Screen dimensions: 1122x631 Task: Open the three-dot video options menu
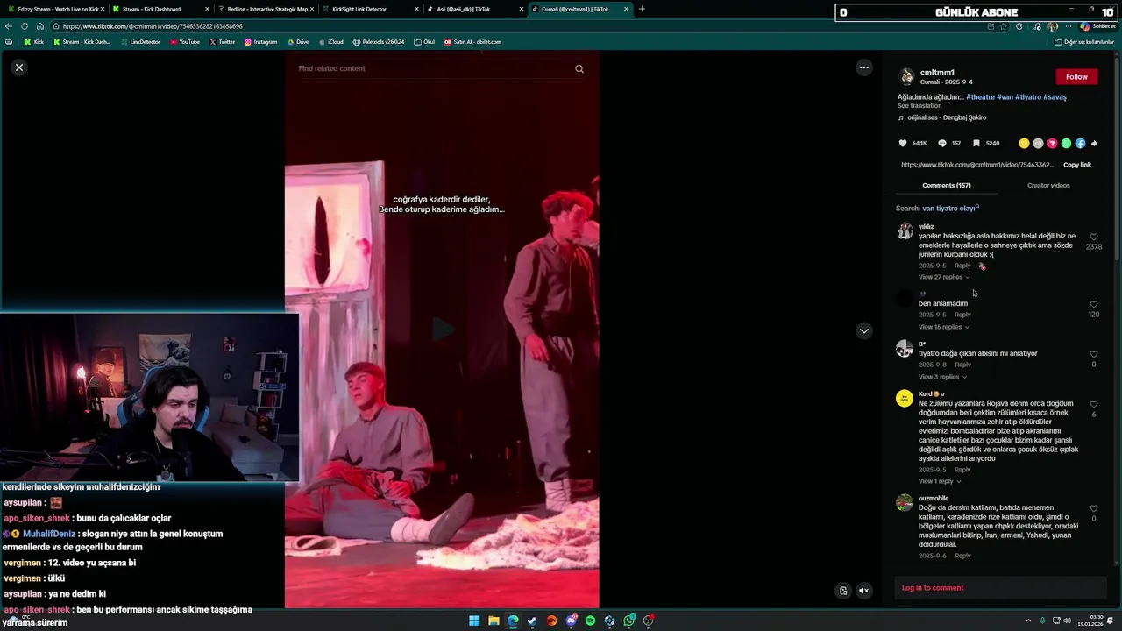pos(864,67)
